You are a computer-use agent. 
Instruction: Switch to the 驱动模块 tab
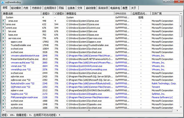[16, 8]
